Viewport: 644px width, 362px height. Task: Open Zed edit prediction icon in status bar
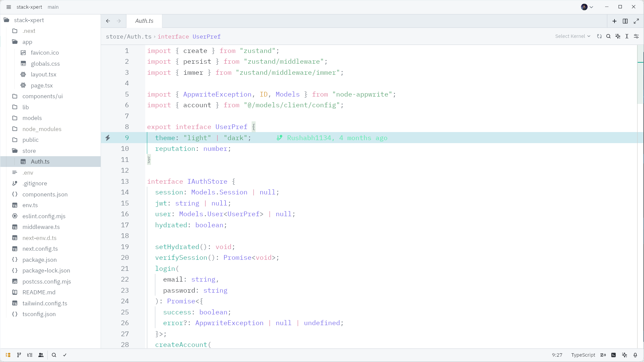[x=603, y=355]
